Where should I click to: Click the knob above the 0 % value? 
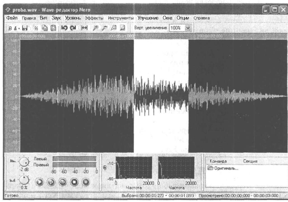click(24, 180)
